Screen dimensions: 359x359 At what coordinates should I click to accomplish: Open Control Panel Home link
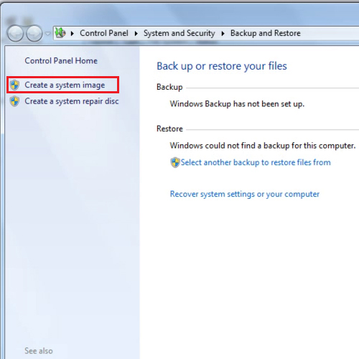pos(61,61)
